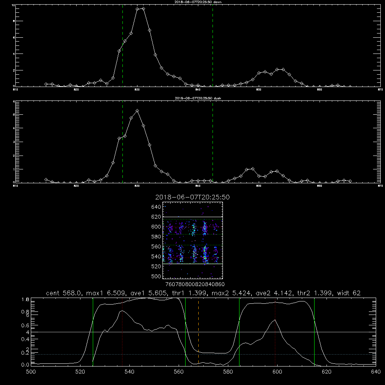The height and width of the screenshot is (385, 385).
Task: Click the 500 label on bottom plot x-axis
Action: 31,372
